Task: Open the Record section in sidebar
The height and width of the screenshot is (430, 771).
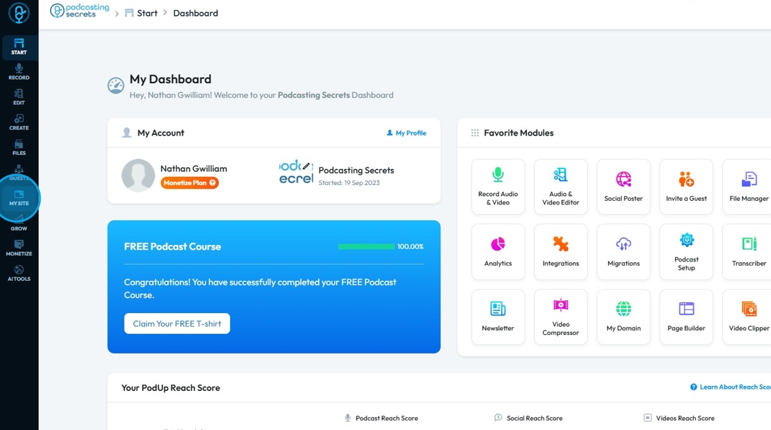Action: pos(19,72)
